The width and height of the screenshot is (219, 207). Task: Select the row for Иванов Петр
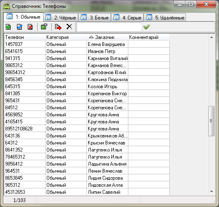(x=87, y=51)
